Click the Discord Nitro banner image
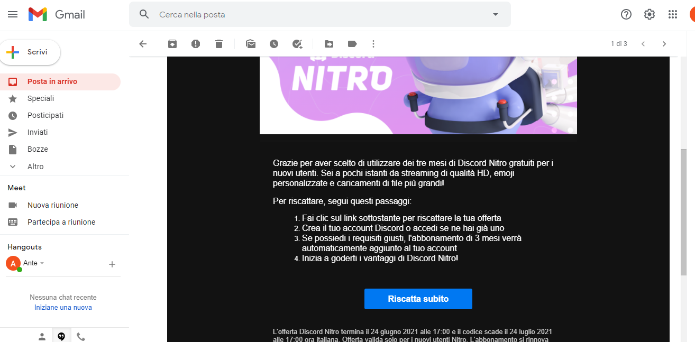The width and height of the screenshot is (695, 342). click(418, 95)
